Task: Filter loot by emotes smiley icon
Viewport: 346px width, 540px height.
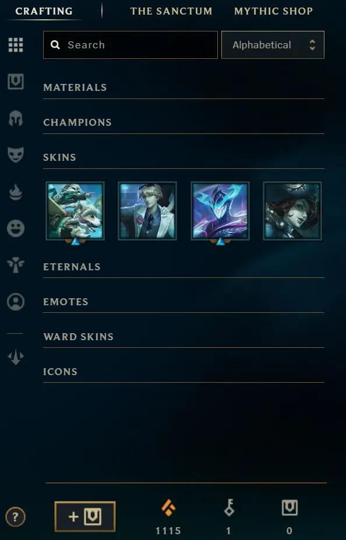Action: click(x=16, y=228)
